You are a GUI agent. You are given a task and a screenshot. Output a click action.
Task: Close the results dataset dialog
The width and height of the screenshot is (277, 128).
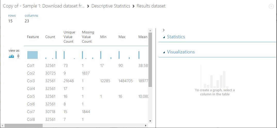coord(271,7)
